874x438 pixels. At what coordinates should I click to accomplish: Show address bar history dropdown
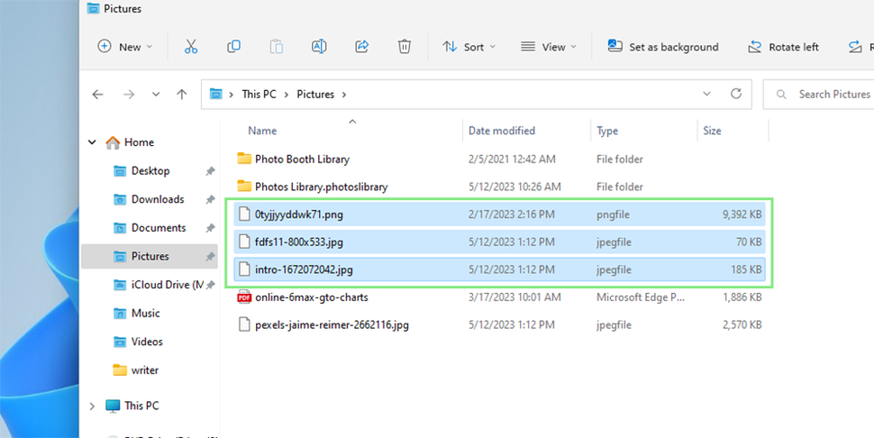click(x=706, y=94)
